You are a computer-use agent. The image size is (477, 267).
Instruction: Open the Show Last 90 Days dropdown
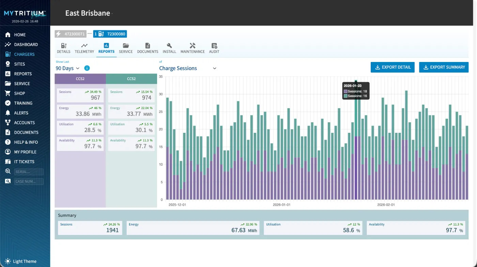click(68, 68)
